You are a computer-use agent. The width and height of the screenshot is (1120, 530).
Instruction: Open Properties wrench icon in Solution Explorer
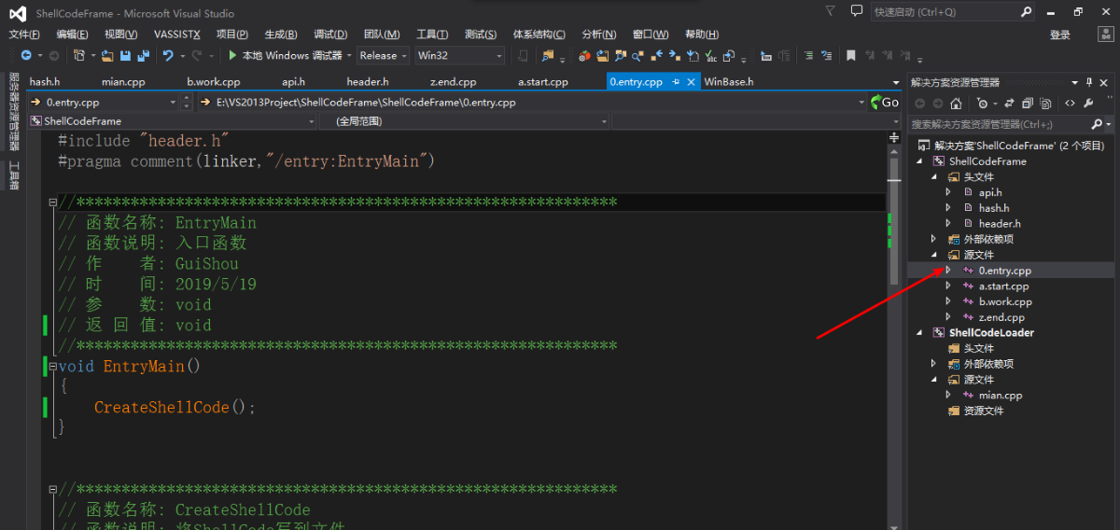[1088, 104]
